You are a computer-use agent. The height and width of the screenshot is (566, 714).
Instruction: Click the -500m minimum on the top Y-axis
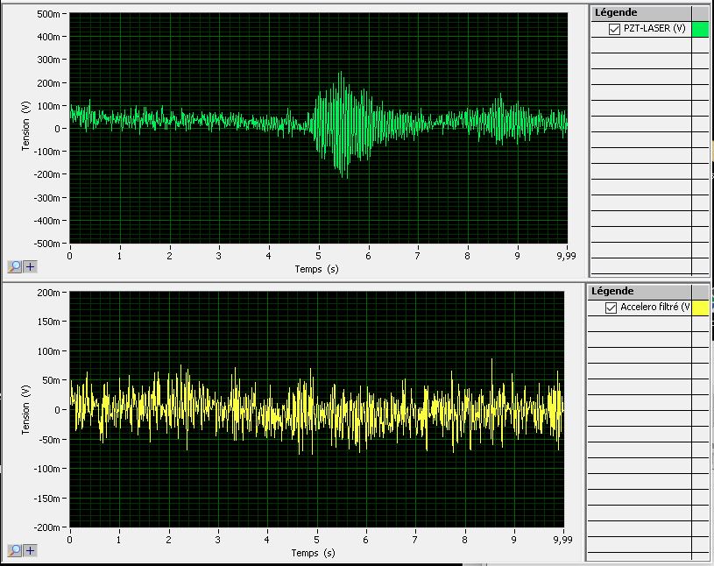47,243
